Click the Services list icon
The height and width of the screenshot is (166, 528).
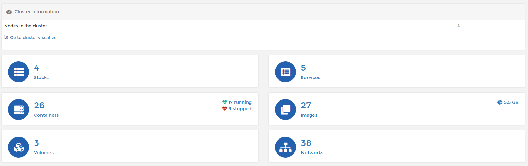pyautogui.click(x=285, y=72)
